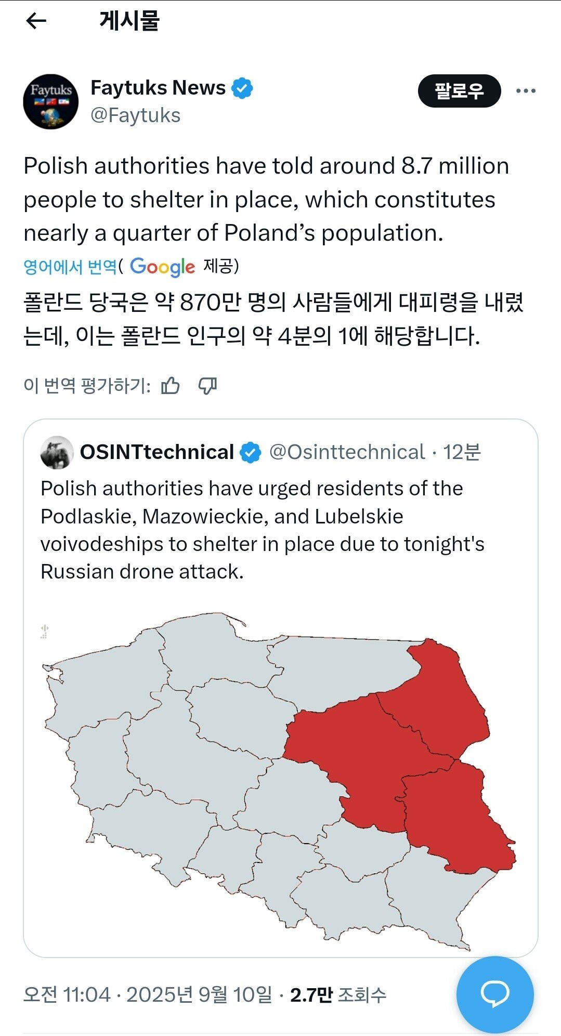561x1036 pixels.
Task: Open the @Faytuks handle link
Action: pyautogui.click(x=136, y=115)
